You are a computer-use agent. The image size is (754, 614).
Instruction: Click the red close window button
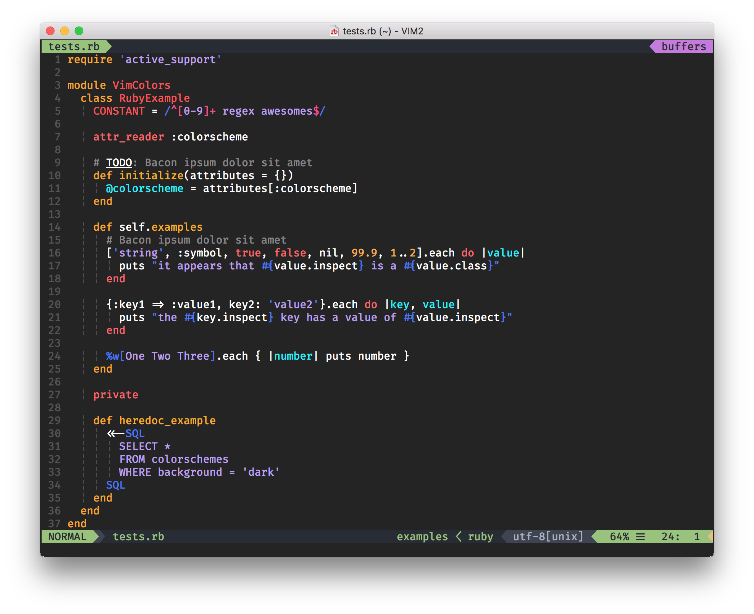tap(50, 31)
